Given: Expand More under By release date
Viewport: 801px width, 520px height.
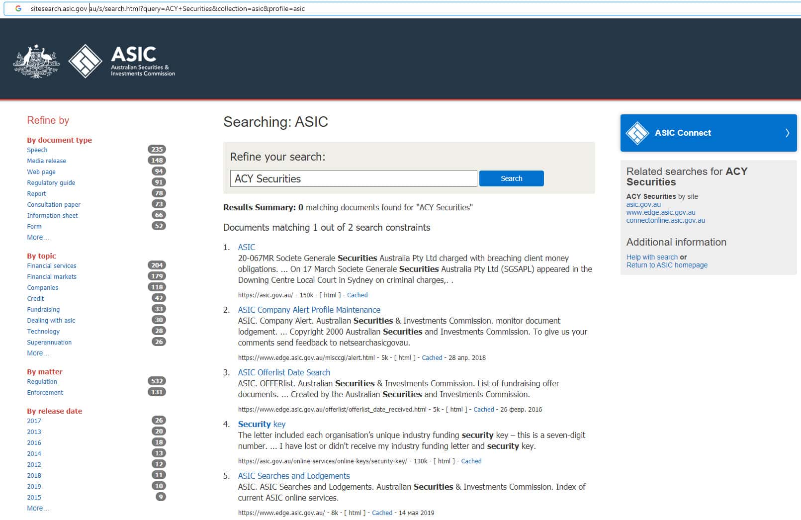Looking at the screenshot, I should [38, 508].
